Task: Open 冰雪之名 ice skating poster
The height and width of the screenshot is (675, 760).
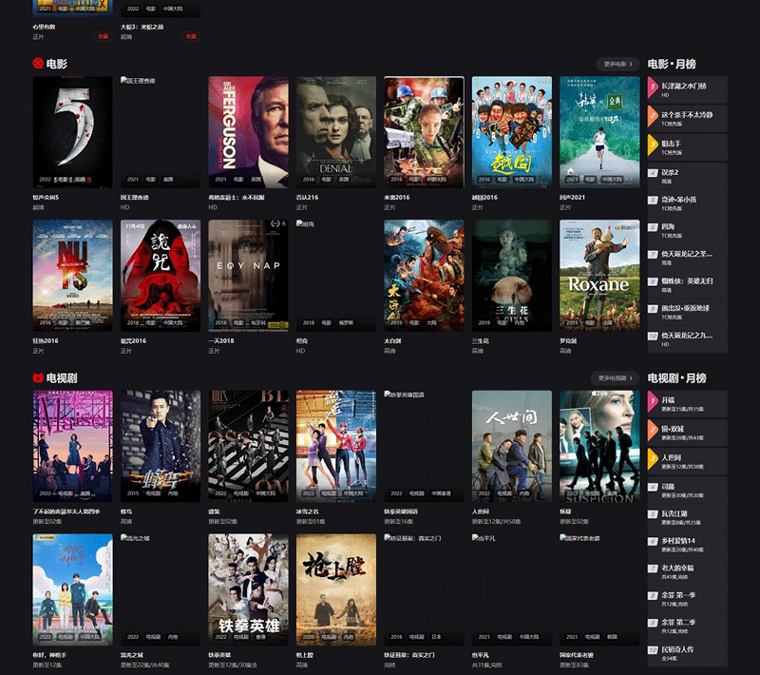Action: pos(336,446)
